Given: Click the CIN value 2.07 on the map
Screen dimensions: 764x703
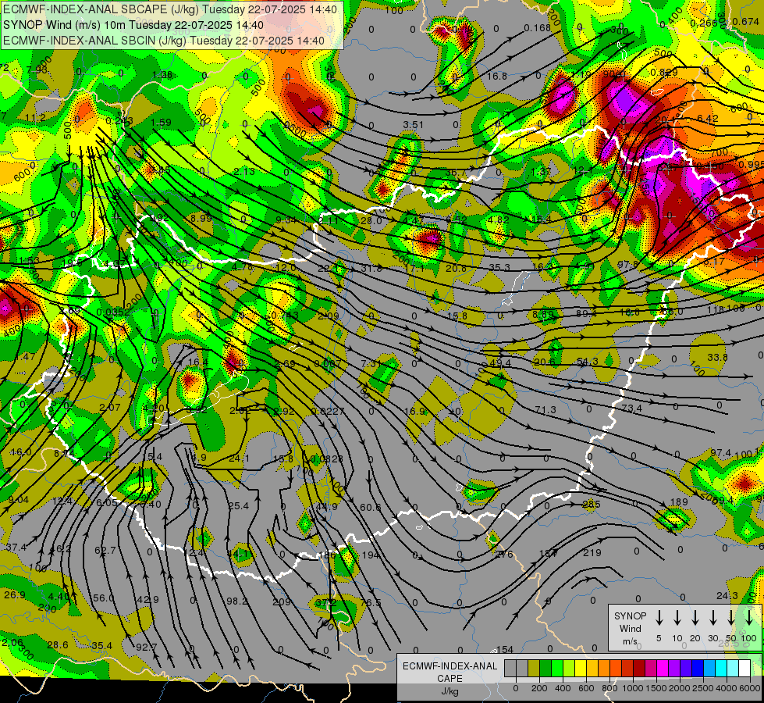Looking at the screenshot, I should click(109, 408).
